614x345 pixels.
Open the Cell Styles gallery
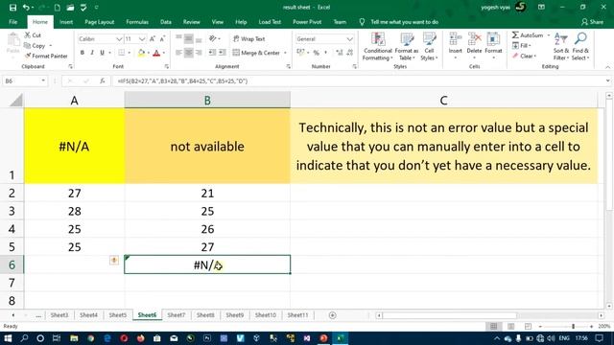pyautogui.click(x=429, y=47)
